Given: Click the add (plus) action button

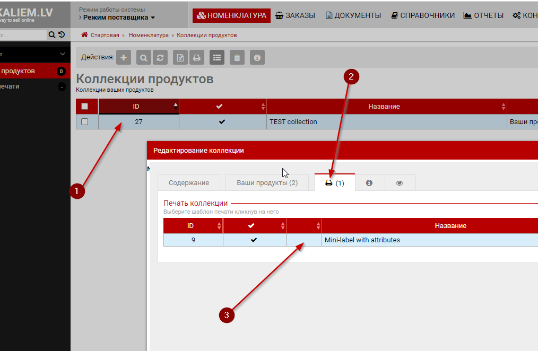Looking at the screenshot, I should pos(123,57).
